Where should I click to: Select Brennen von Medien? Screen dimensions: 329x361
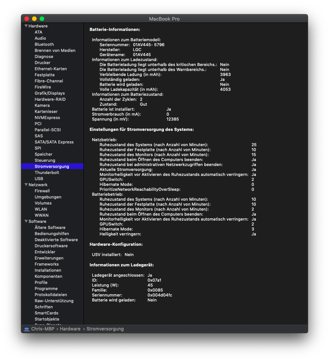(55, 50)
